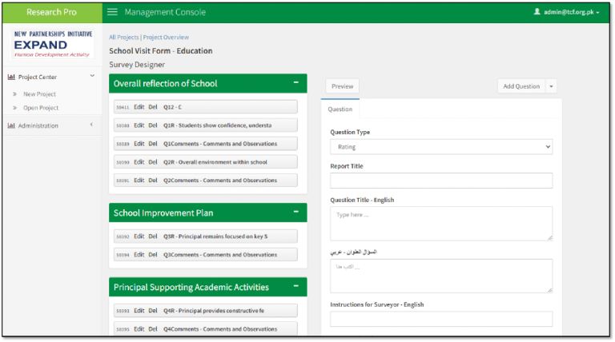615x342 pixels.
Task: Click the Question Title - English text area
Action: tap(440, 223)
